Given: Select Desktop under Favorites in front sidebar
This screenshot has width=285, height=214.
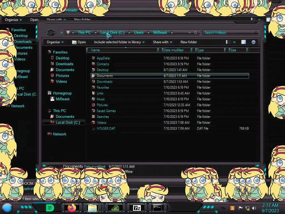Looking at the screenshot, I should pos(63,58).
